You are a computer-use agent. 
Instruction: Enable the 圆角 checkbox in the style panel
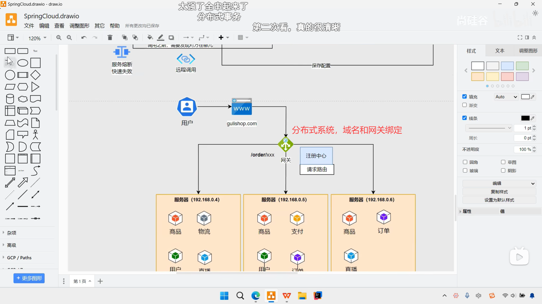point(465,162)
